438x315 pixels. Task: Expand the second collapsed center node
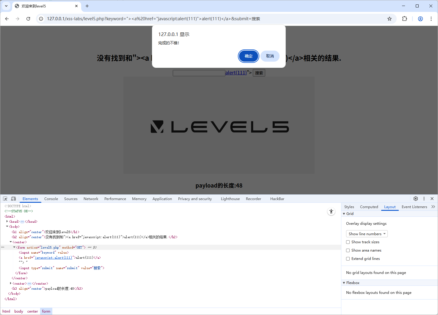pos(11,283)
